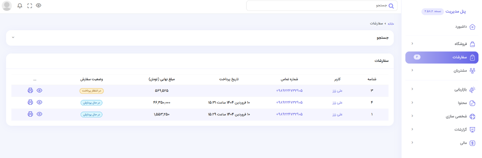Screen dimensions: 482x158
Task: Open the notifications bell icon
Action: tap(20, 6)
